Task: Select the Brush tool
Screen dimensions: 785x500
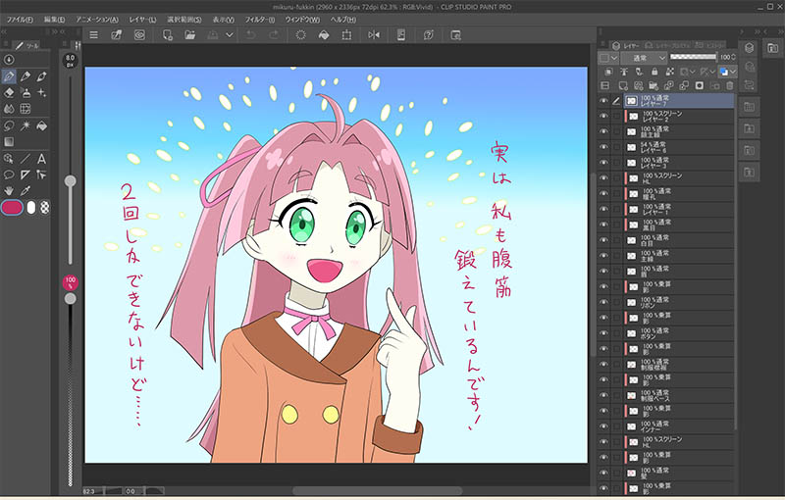Action: (x=41, y=76)
